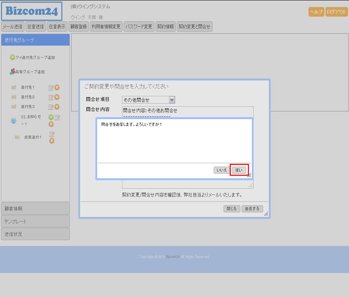Open the 問合せ項目 dropdown

149,100
